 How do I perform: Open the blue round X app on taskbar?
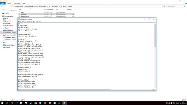[55, 103]
